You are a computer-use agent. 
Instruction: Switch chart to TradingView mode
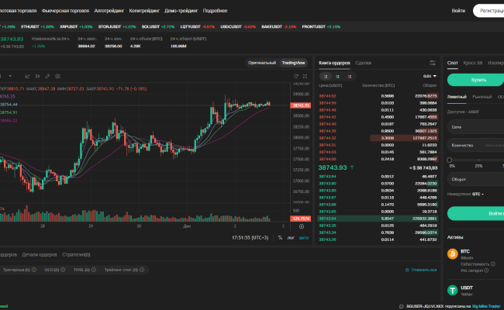coord(294,62)
